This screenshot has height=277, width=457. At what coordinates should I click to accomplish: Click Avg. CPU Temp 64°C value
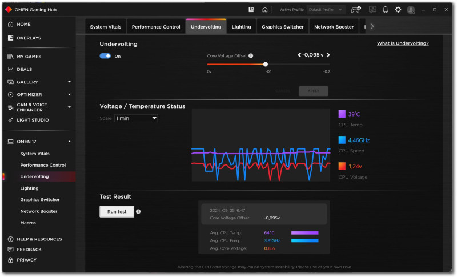click(269, 232)
